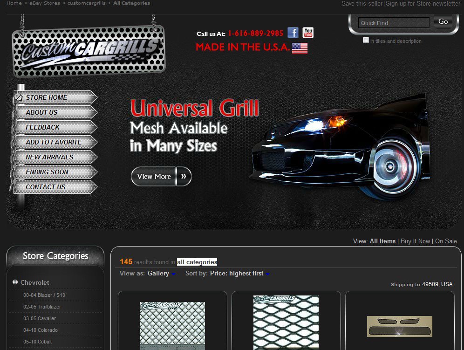This screenshot has height=350, width=464.
Task: Open the About Us menu item
Action: 55,112
